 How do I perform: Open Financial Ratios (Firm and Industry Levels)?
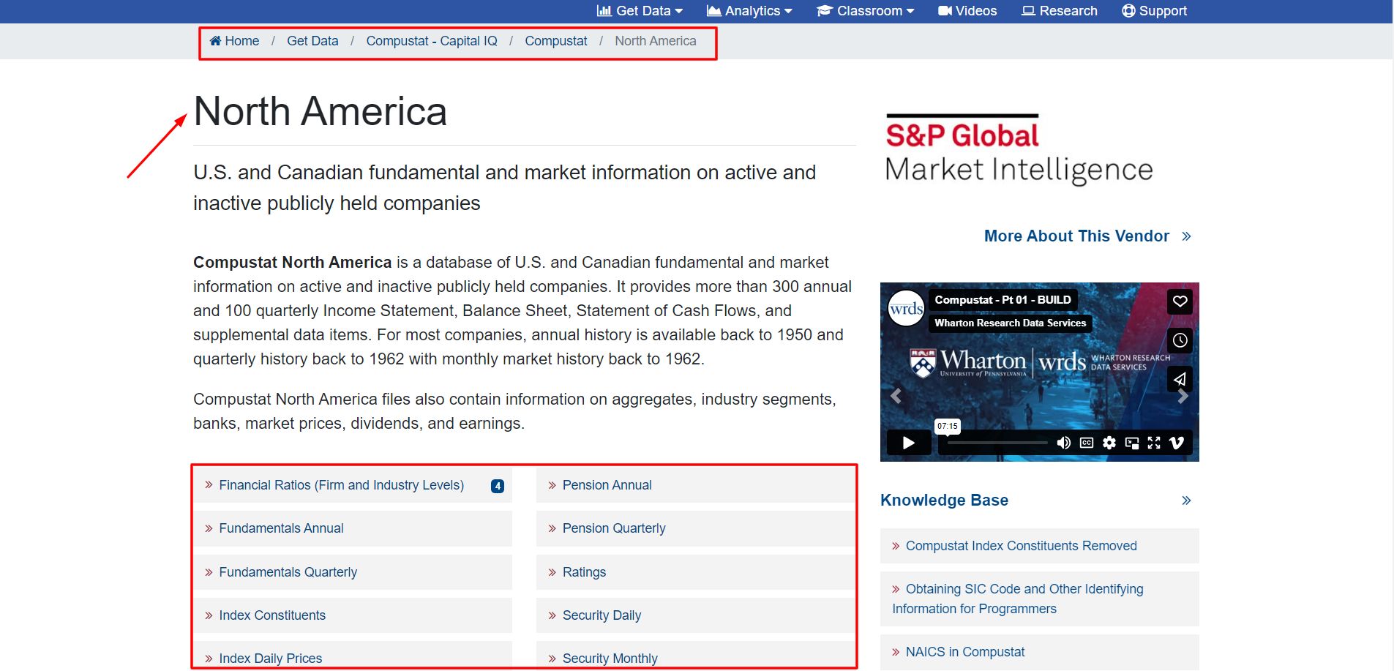tap(341, 485)
